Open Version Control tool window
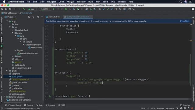The image size is (195, 110). 13,105
